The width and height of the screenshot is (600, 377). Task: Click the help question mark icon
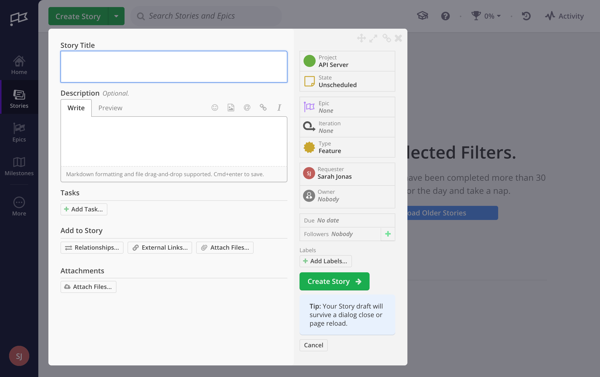point(445,16)
